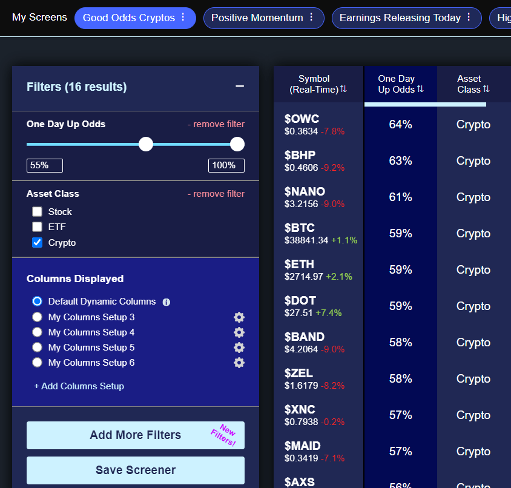
Task: Click the maximum odds slider handle
Action: pyautogui.click(x=237, y=144)
